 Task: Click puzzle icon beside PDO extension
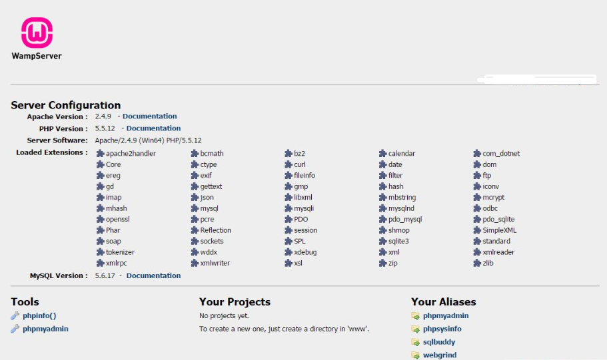[289, 219]
